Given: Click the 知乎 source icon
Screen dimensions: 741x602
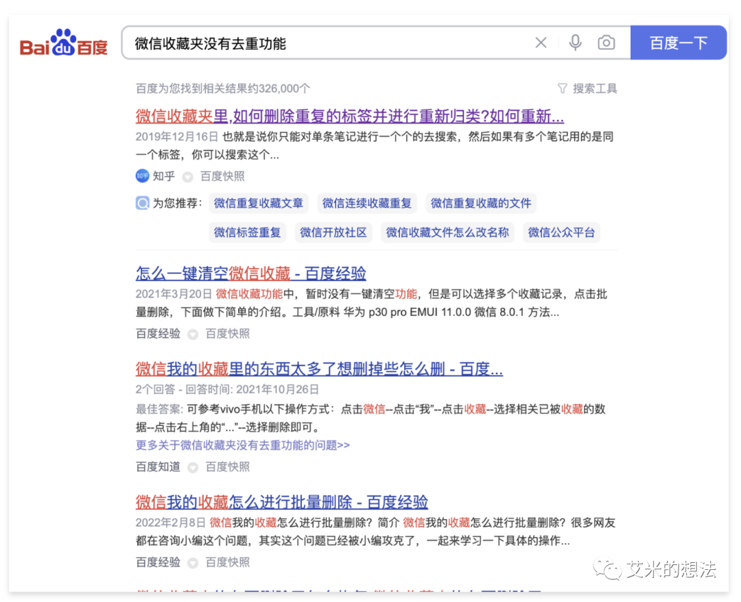Looking at the screenshot, I should pyautogui.click(x=142, y=176).
